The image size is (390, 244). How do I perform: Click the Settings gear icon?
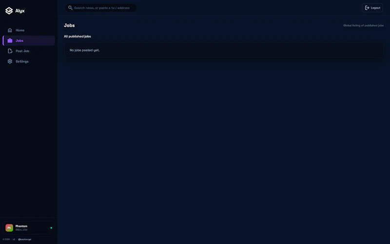[x=10, y=61]
